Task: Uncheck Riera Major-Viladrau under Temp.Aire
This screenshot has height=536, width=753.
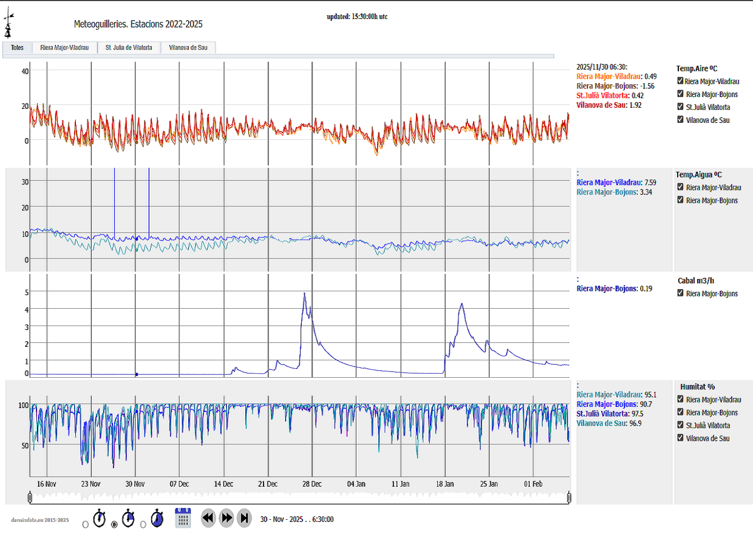Action: [680, 81]
